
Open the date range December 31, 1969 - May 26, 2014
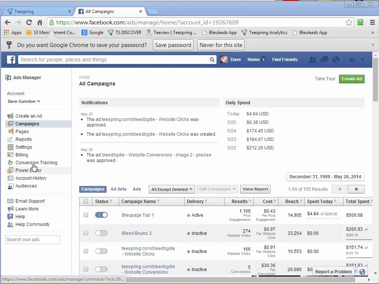click(325, 177)
